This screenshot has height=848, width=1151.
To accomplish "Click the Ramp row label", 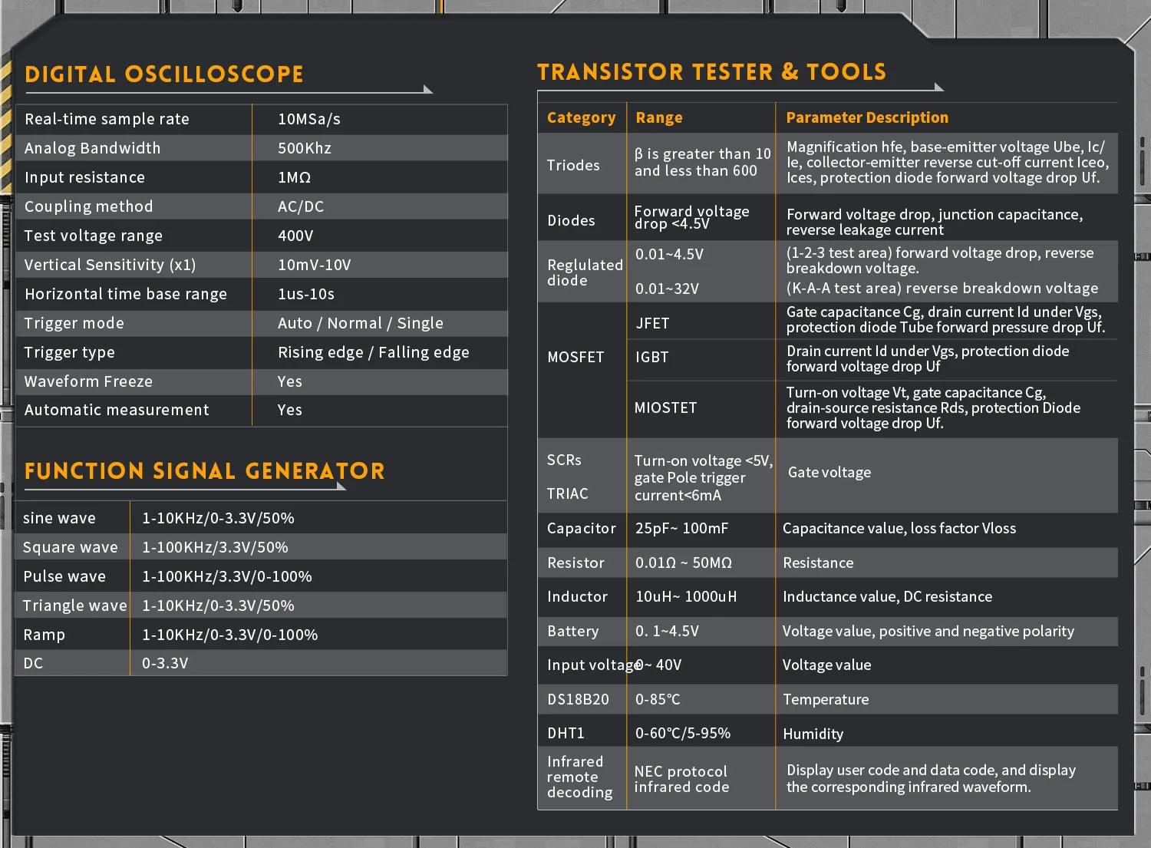I will click(44, 635).
